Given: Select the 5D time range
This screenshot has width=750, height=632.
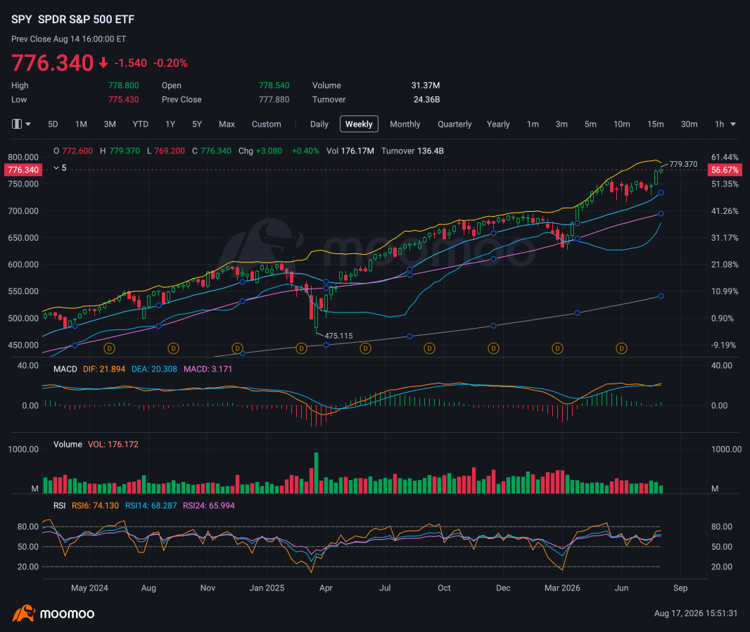Looking at the screenshot, I should tap(53, 124).
